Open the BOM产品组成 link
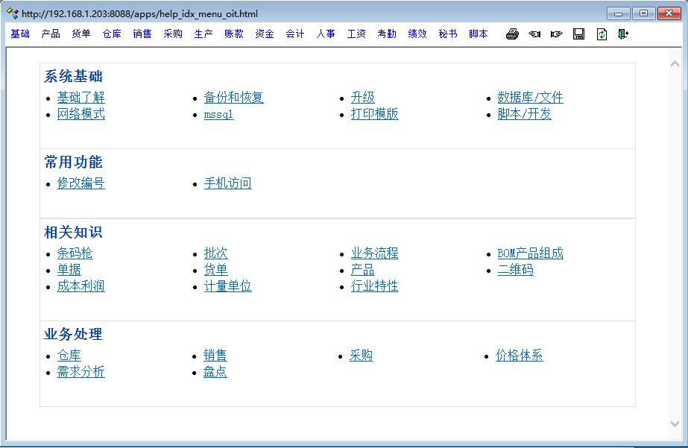The height and width of the screenshot is (448, 688). point(530,253)
